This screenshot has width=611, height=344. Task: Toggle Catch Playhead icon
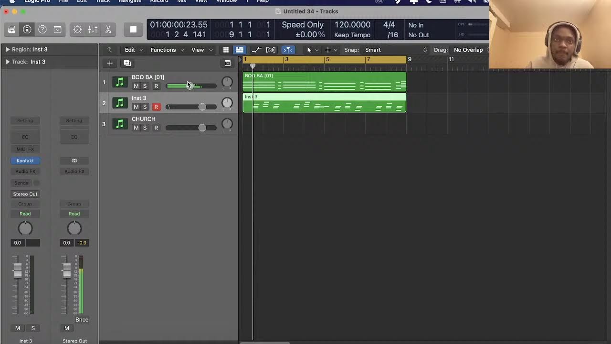pos(287,50)
